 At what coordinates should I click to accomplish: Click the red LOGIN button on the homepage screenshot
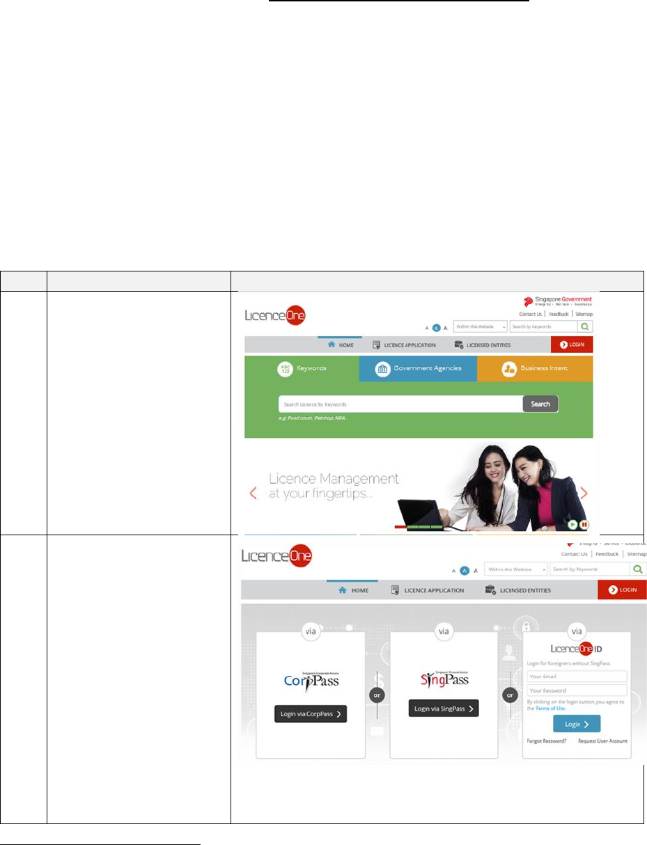(572, 345)
